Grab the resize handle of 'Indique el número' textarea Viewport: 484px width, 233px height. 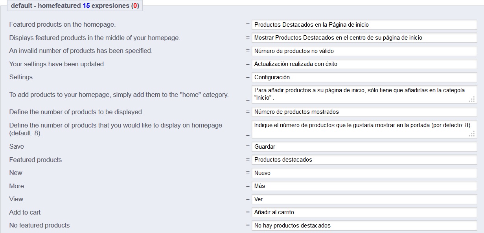[x=472, y=134]
